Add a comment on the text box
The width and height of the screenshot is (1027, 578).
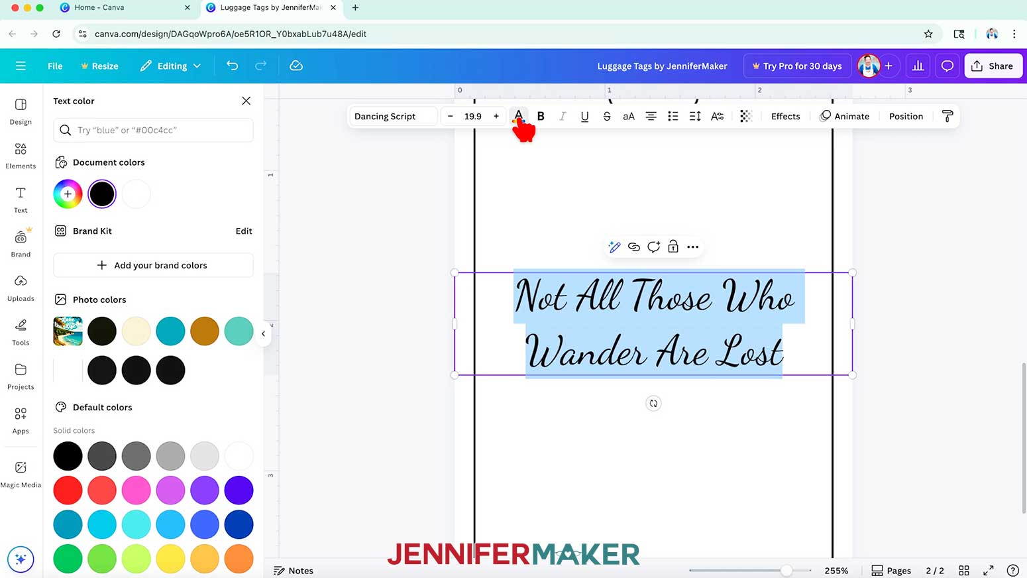[653, 247]
